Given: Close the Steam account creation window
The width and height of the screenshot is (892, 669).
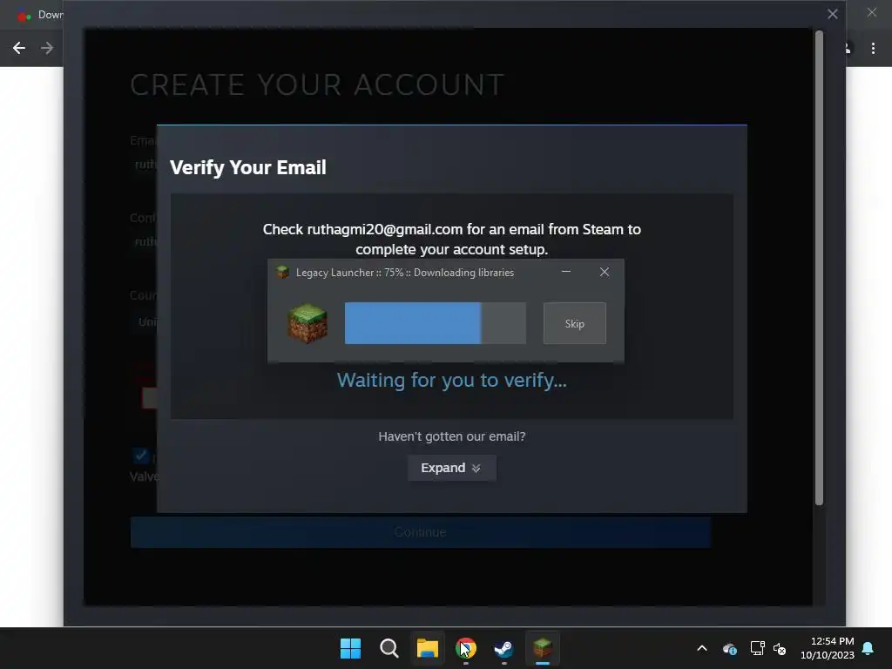Looking at the screenshot, I should (x=832, y=14).
